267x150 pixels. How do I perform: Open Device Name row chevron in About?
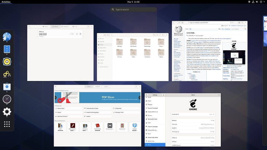214,114
